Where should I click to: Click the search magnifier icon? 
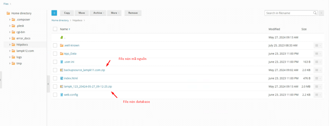click(315, 13)
